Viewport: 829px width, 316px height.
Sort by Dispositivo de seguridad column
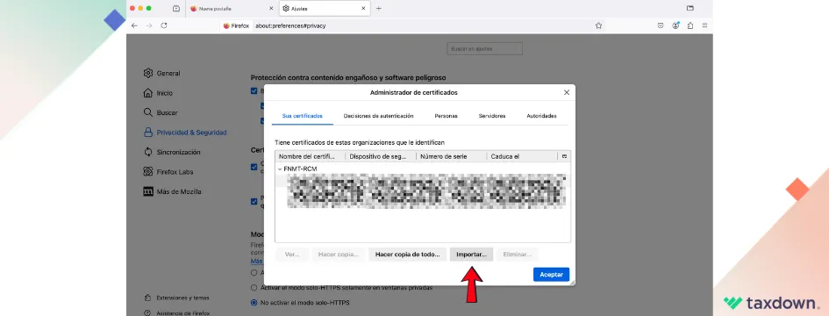point(381,156)
